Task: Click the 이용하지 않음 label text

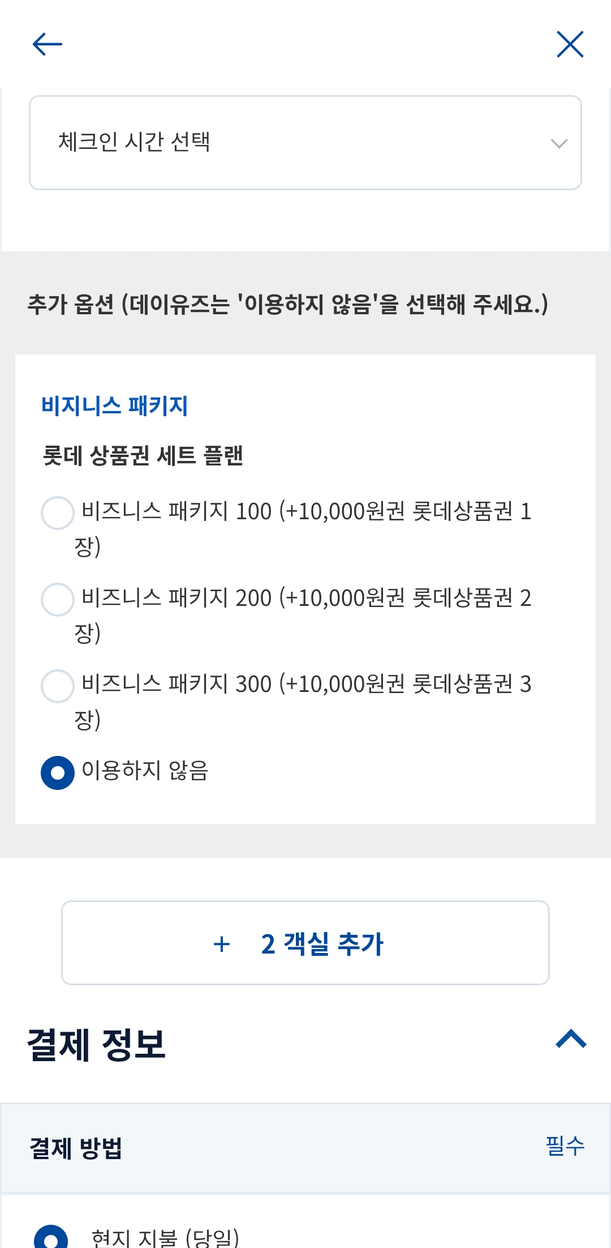Action: (145, 771)
